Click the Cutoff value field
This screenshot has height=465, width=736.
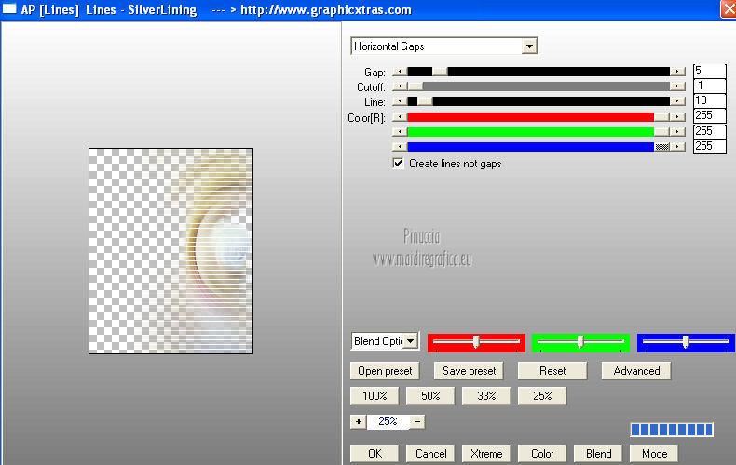709,86
